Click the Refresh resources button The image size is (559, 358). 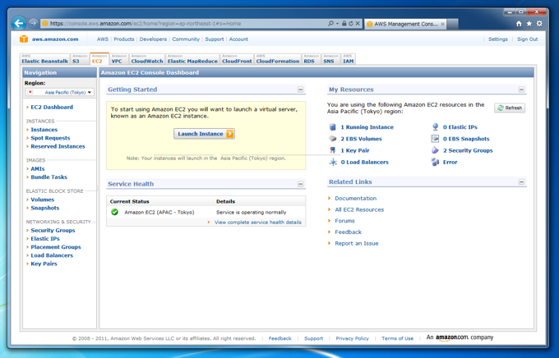[510, 108]
